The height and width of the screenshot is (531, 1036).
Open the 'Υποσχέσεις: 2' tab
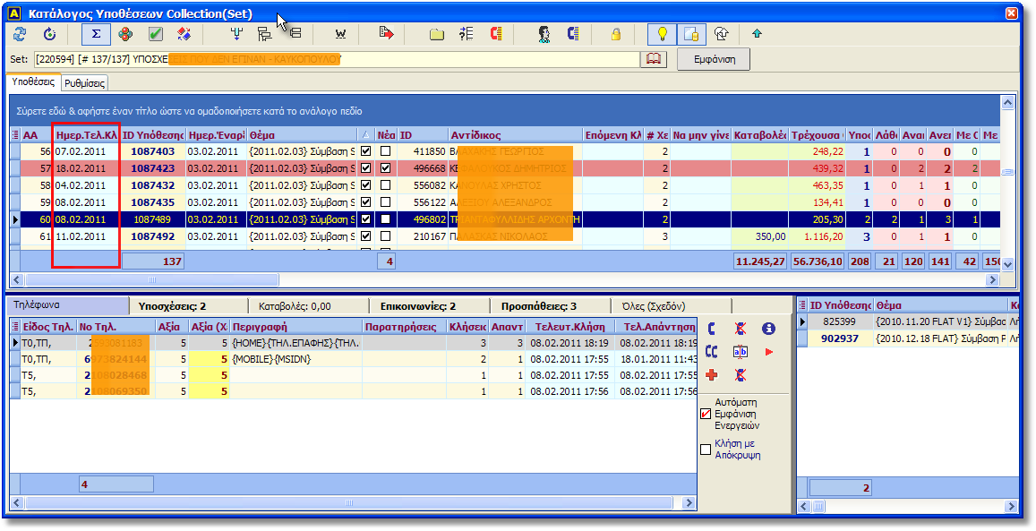[x=188, y=305]
